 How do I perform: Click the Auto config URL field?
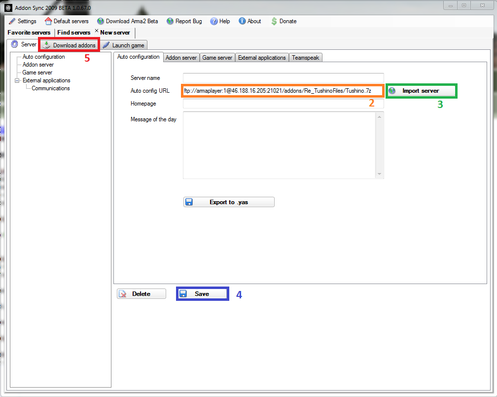283,91
